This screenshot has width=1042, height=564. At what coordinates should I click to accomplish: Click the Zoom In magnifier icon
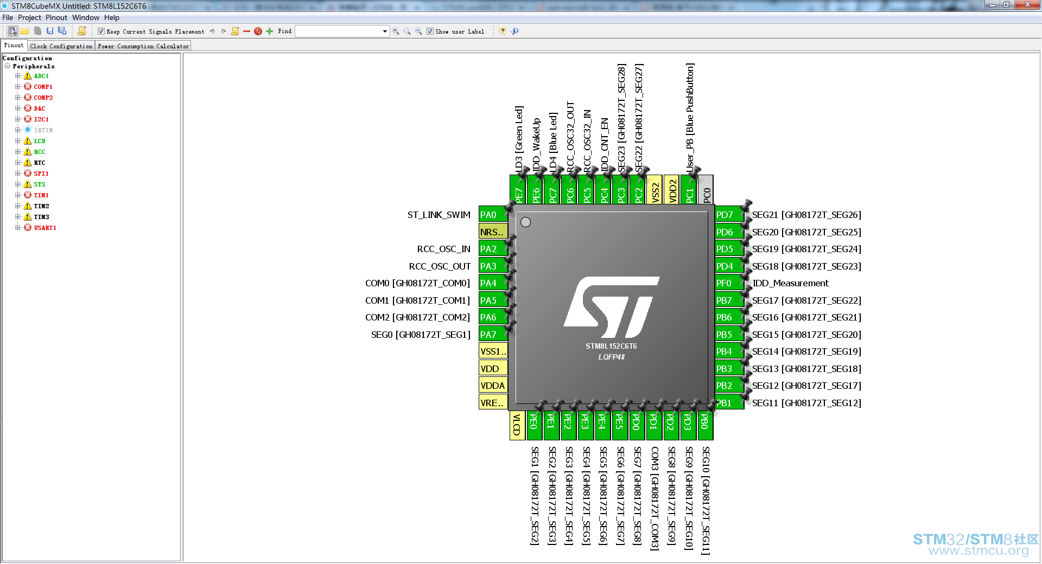396,31
